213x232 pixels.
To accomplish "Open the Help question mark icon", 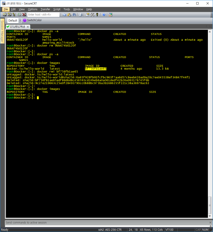I will [x=104, y=15].
